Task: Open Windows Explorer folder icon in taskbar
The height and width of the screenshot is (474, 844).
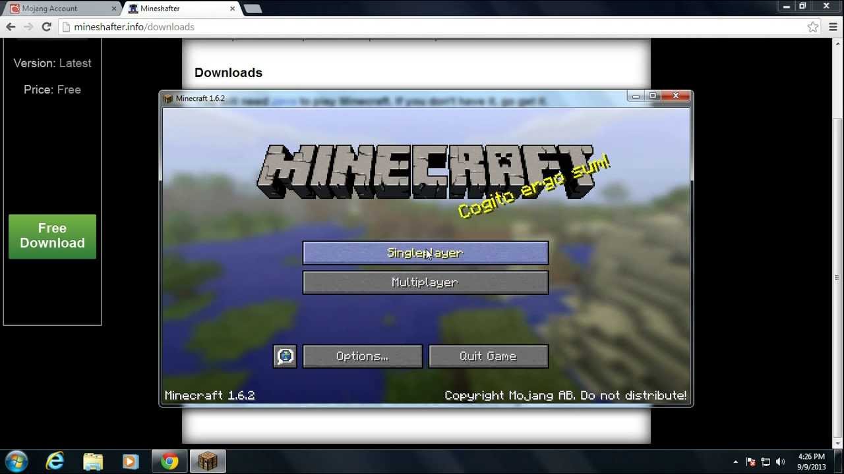Action: click(93, 461)
